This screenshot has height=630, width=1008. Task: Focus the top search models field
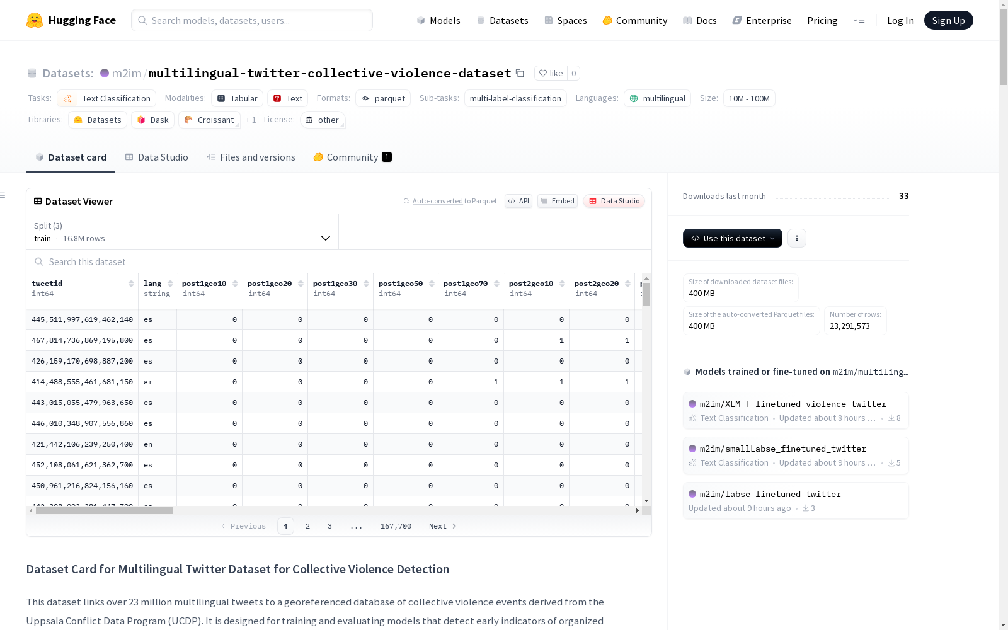click(x=252, y=20)
